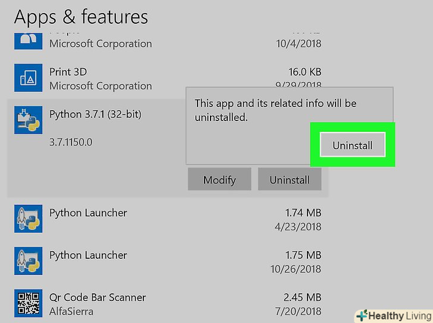Screen dimensions: 433x323
Task: Open the Python Launcher entry dated 10/26/2018
Action: (88, 255)
